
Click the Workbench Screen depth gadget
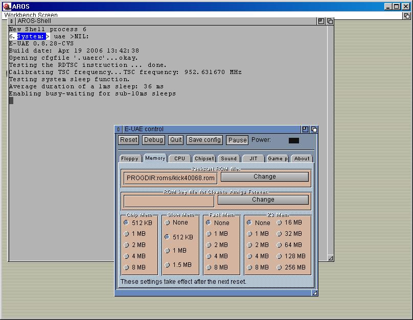[x=407, y=16]
